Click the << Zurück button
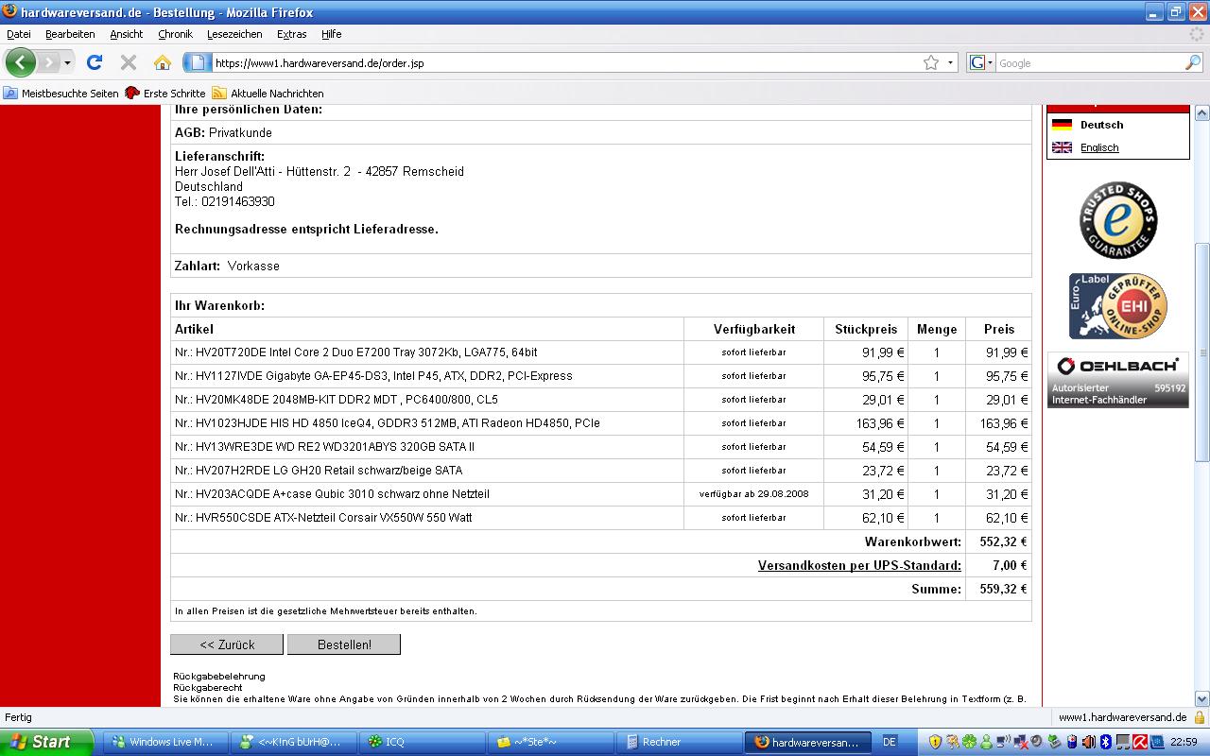Viewport: 1210px width, 756px height. (x=227, y=644)
